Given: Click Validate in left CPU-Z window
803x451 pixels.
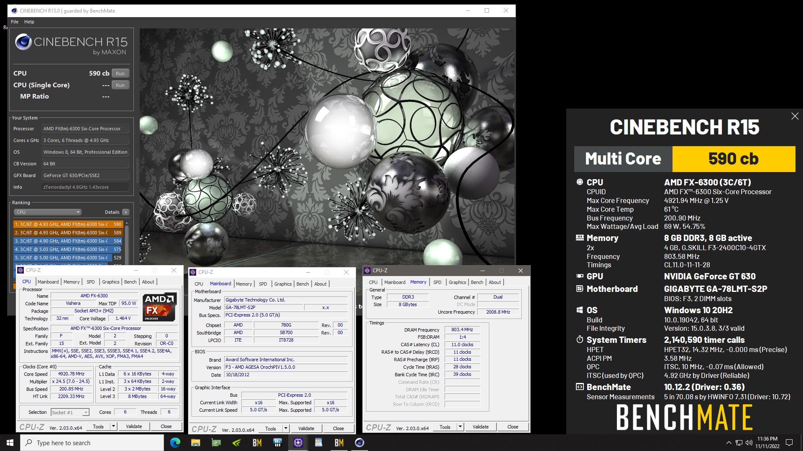Looking at the screenshot, I should (134, 426).
